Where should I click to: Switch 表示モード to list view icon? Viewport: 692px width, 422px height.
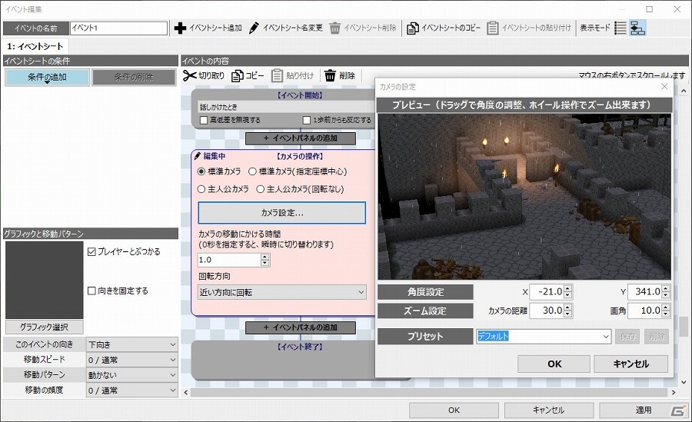[620, 28]
